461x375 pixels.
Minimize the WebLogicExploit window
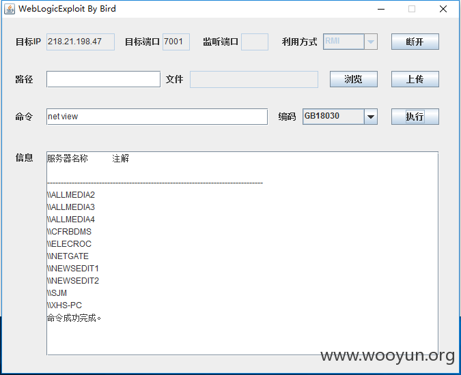[x=381, y=9]
